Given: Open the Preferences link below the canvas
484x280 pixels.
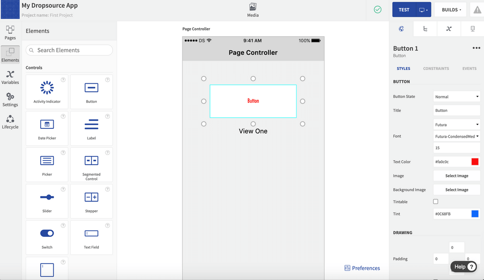Looking at the screenshot, I should tap(363, 268).
